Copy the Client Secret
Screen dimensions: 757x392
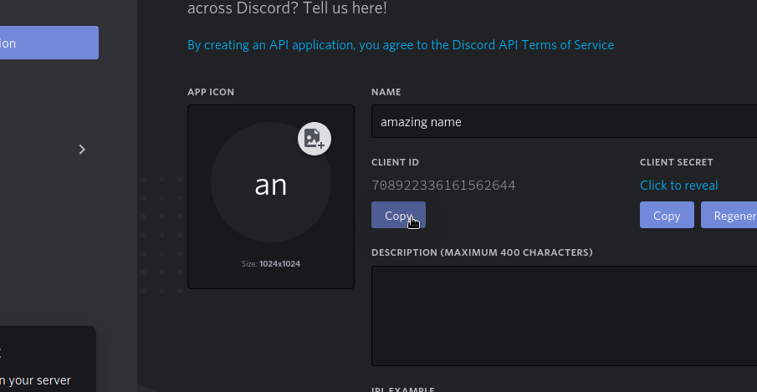pyautogui.click(x=667, y=215)
